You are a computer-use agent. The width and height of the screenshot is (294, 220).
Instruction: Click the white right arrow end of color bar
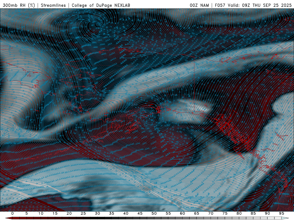pos(285,218)
